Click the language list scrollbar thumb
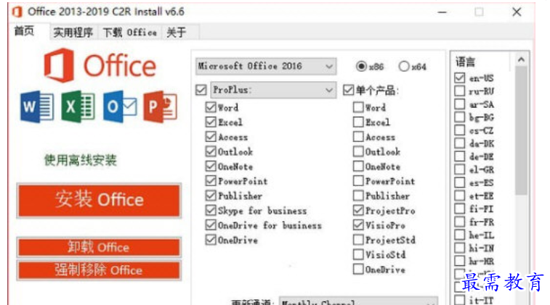The image size is (550, 305). click(x=521, y=130)
